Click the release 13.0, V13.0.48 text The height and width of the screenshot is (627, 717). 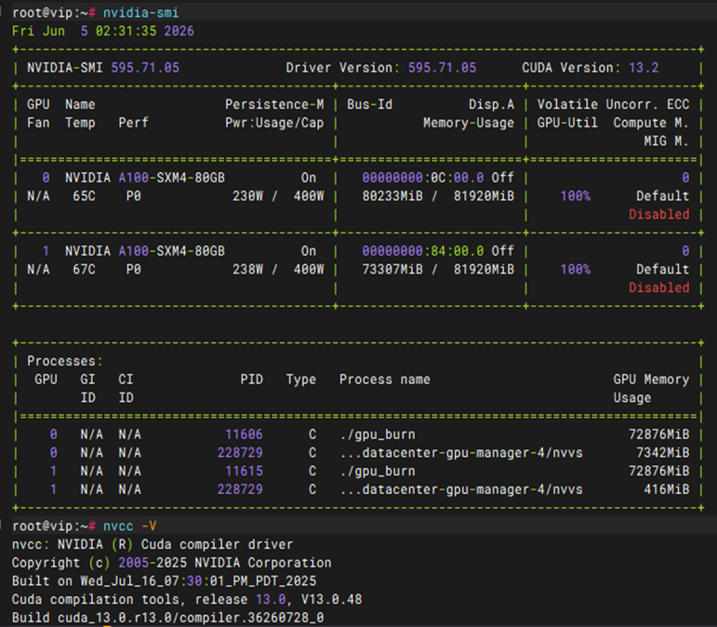[x=278, y=599]
